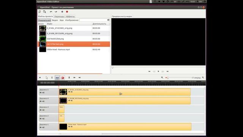
Task: Toggle speaker icon on Chloe Howl clip in timeline
Action: (72, 127)
